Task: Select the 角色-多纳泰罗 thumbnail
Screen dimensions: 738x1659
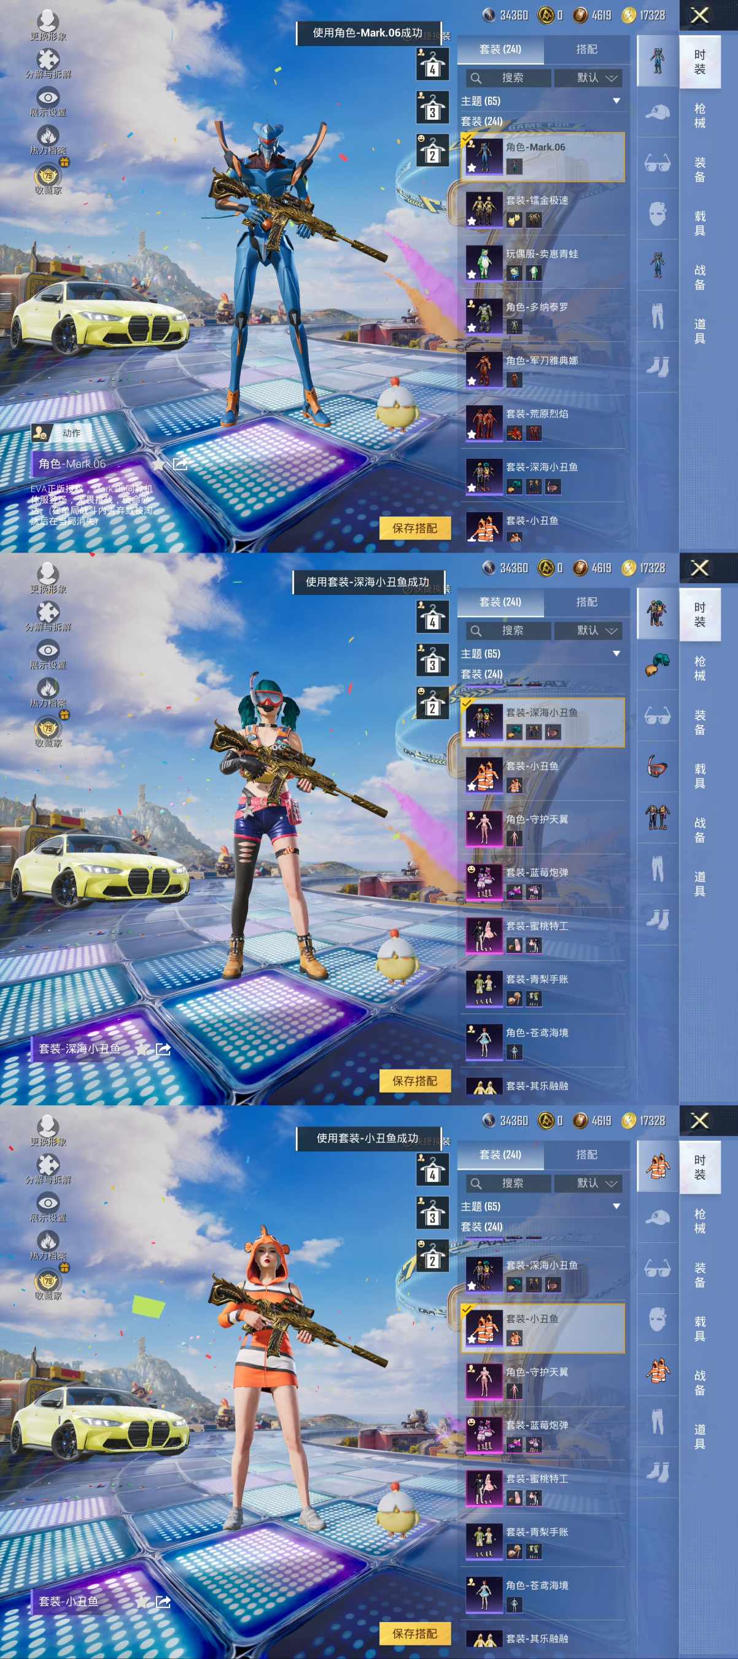Action: pos(484,316)
